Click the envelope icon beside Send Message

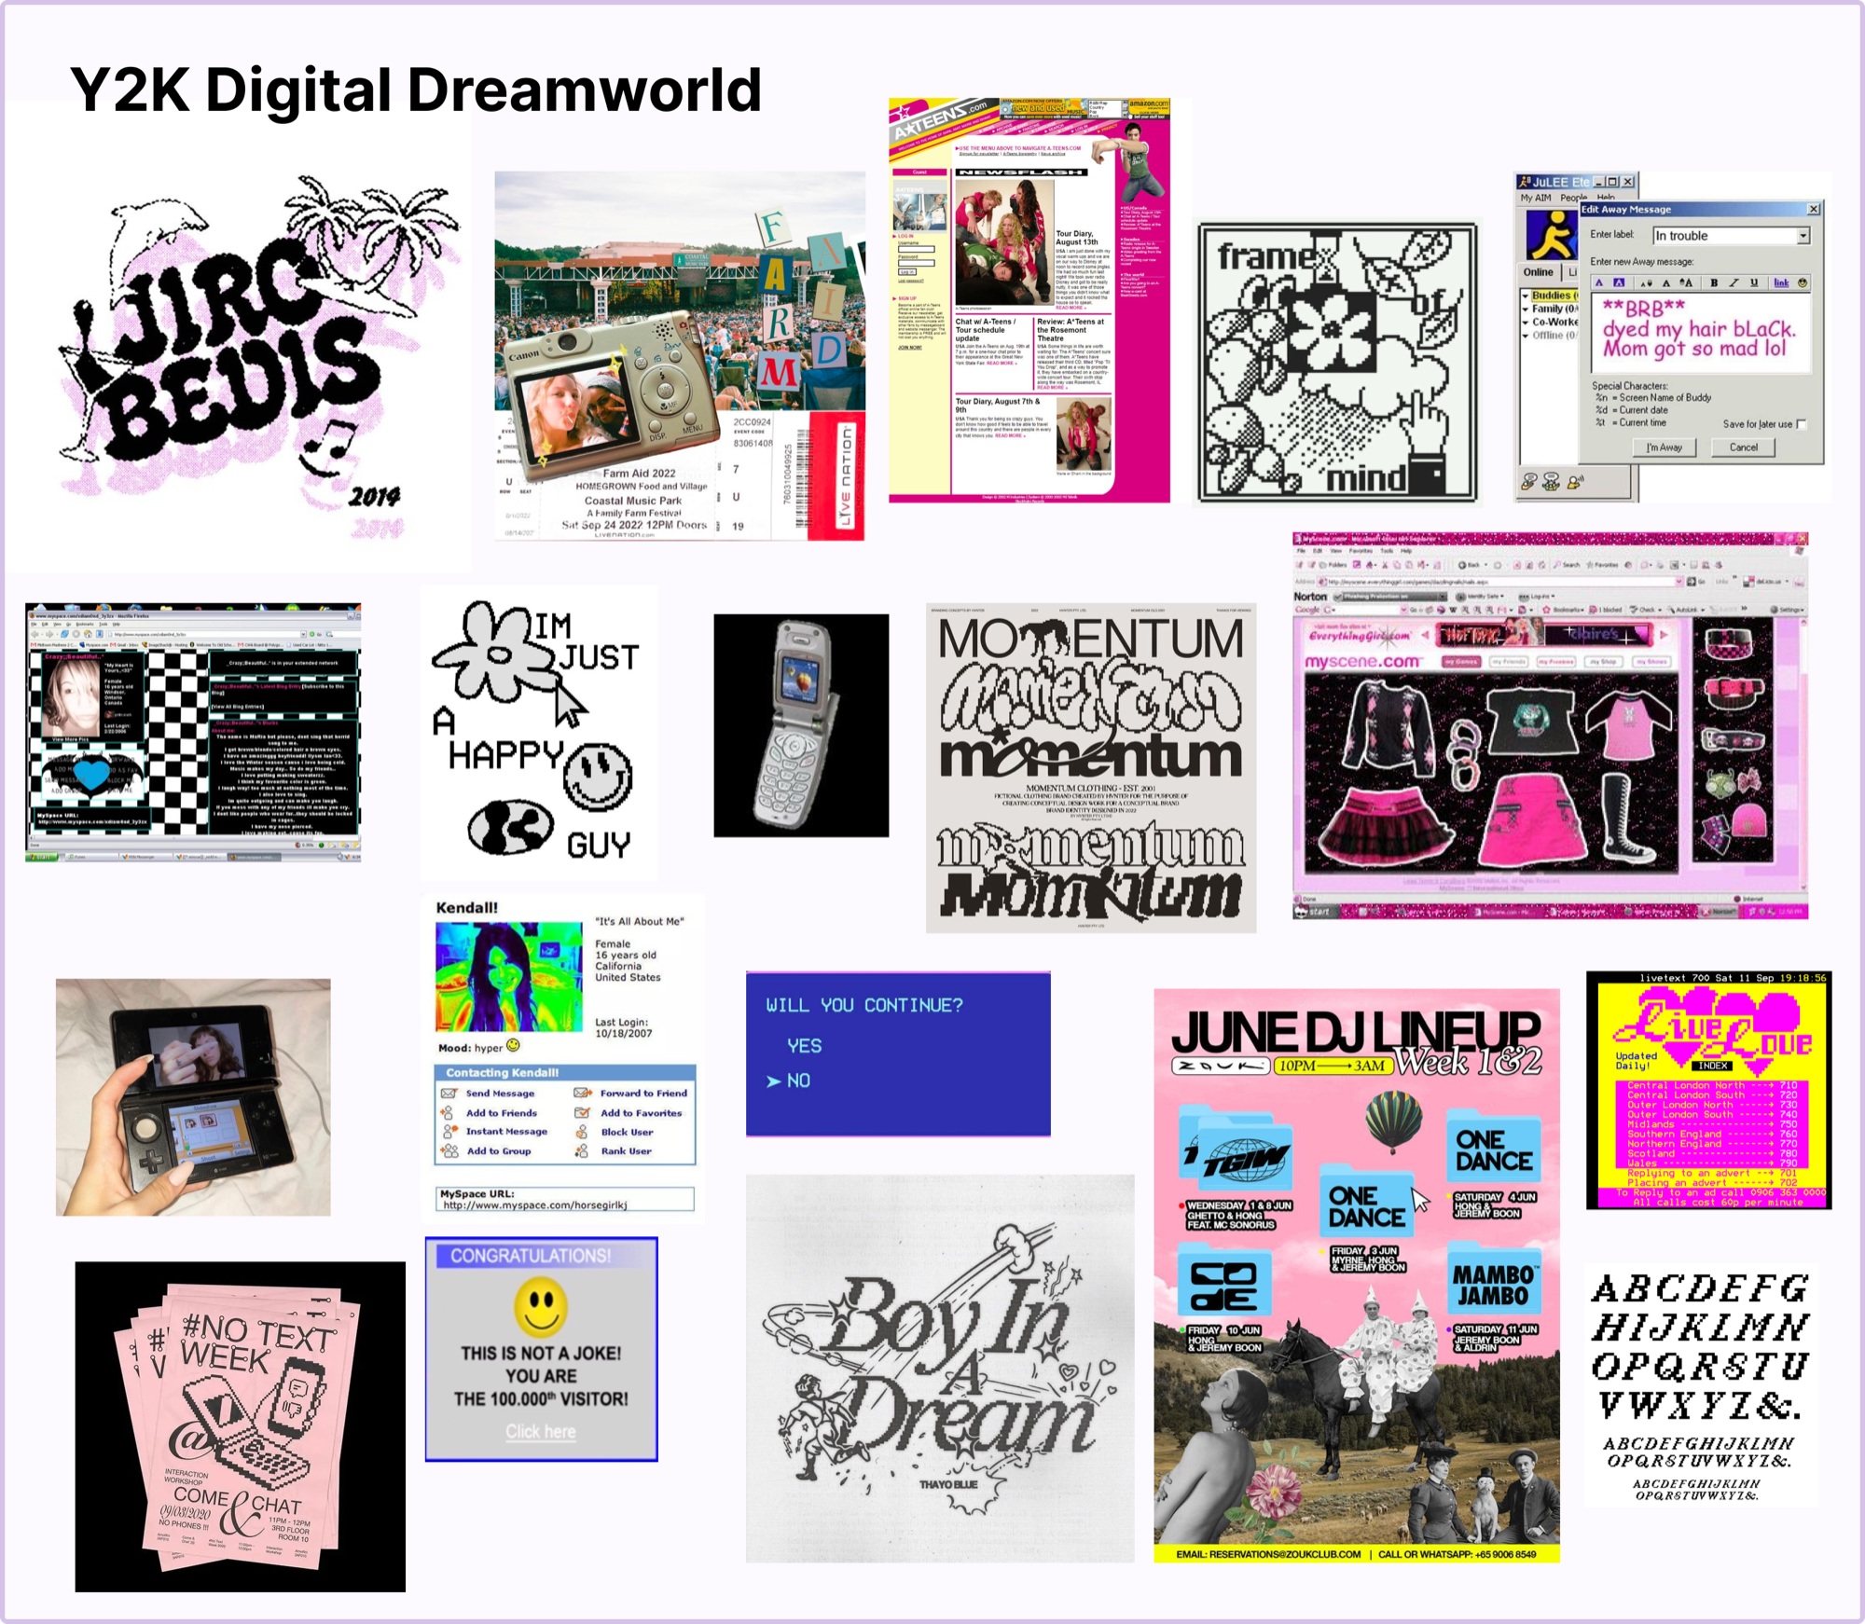(449, 1093)
